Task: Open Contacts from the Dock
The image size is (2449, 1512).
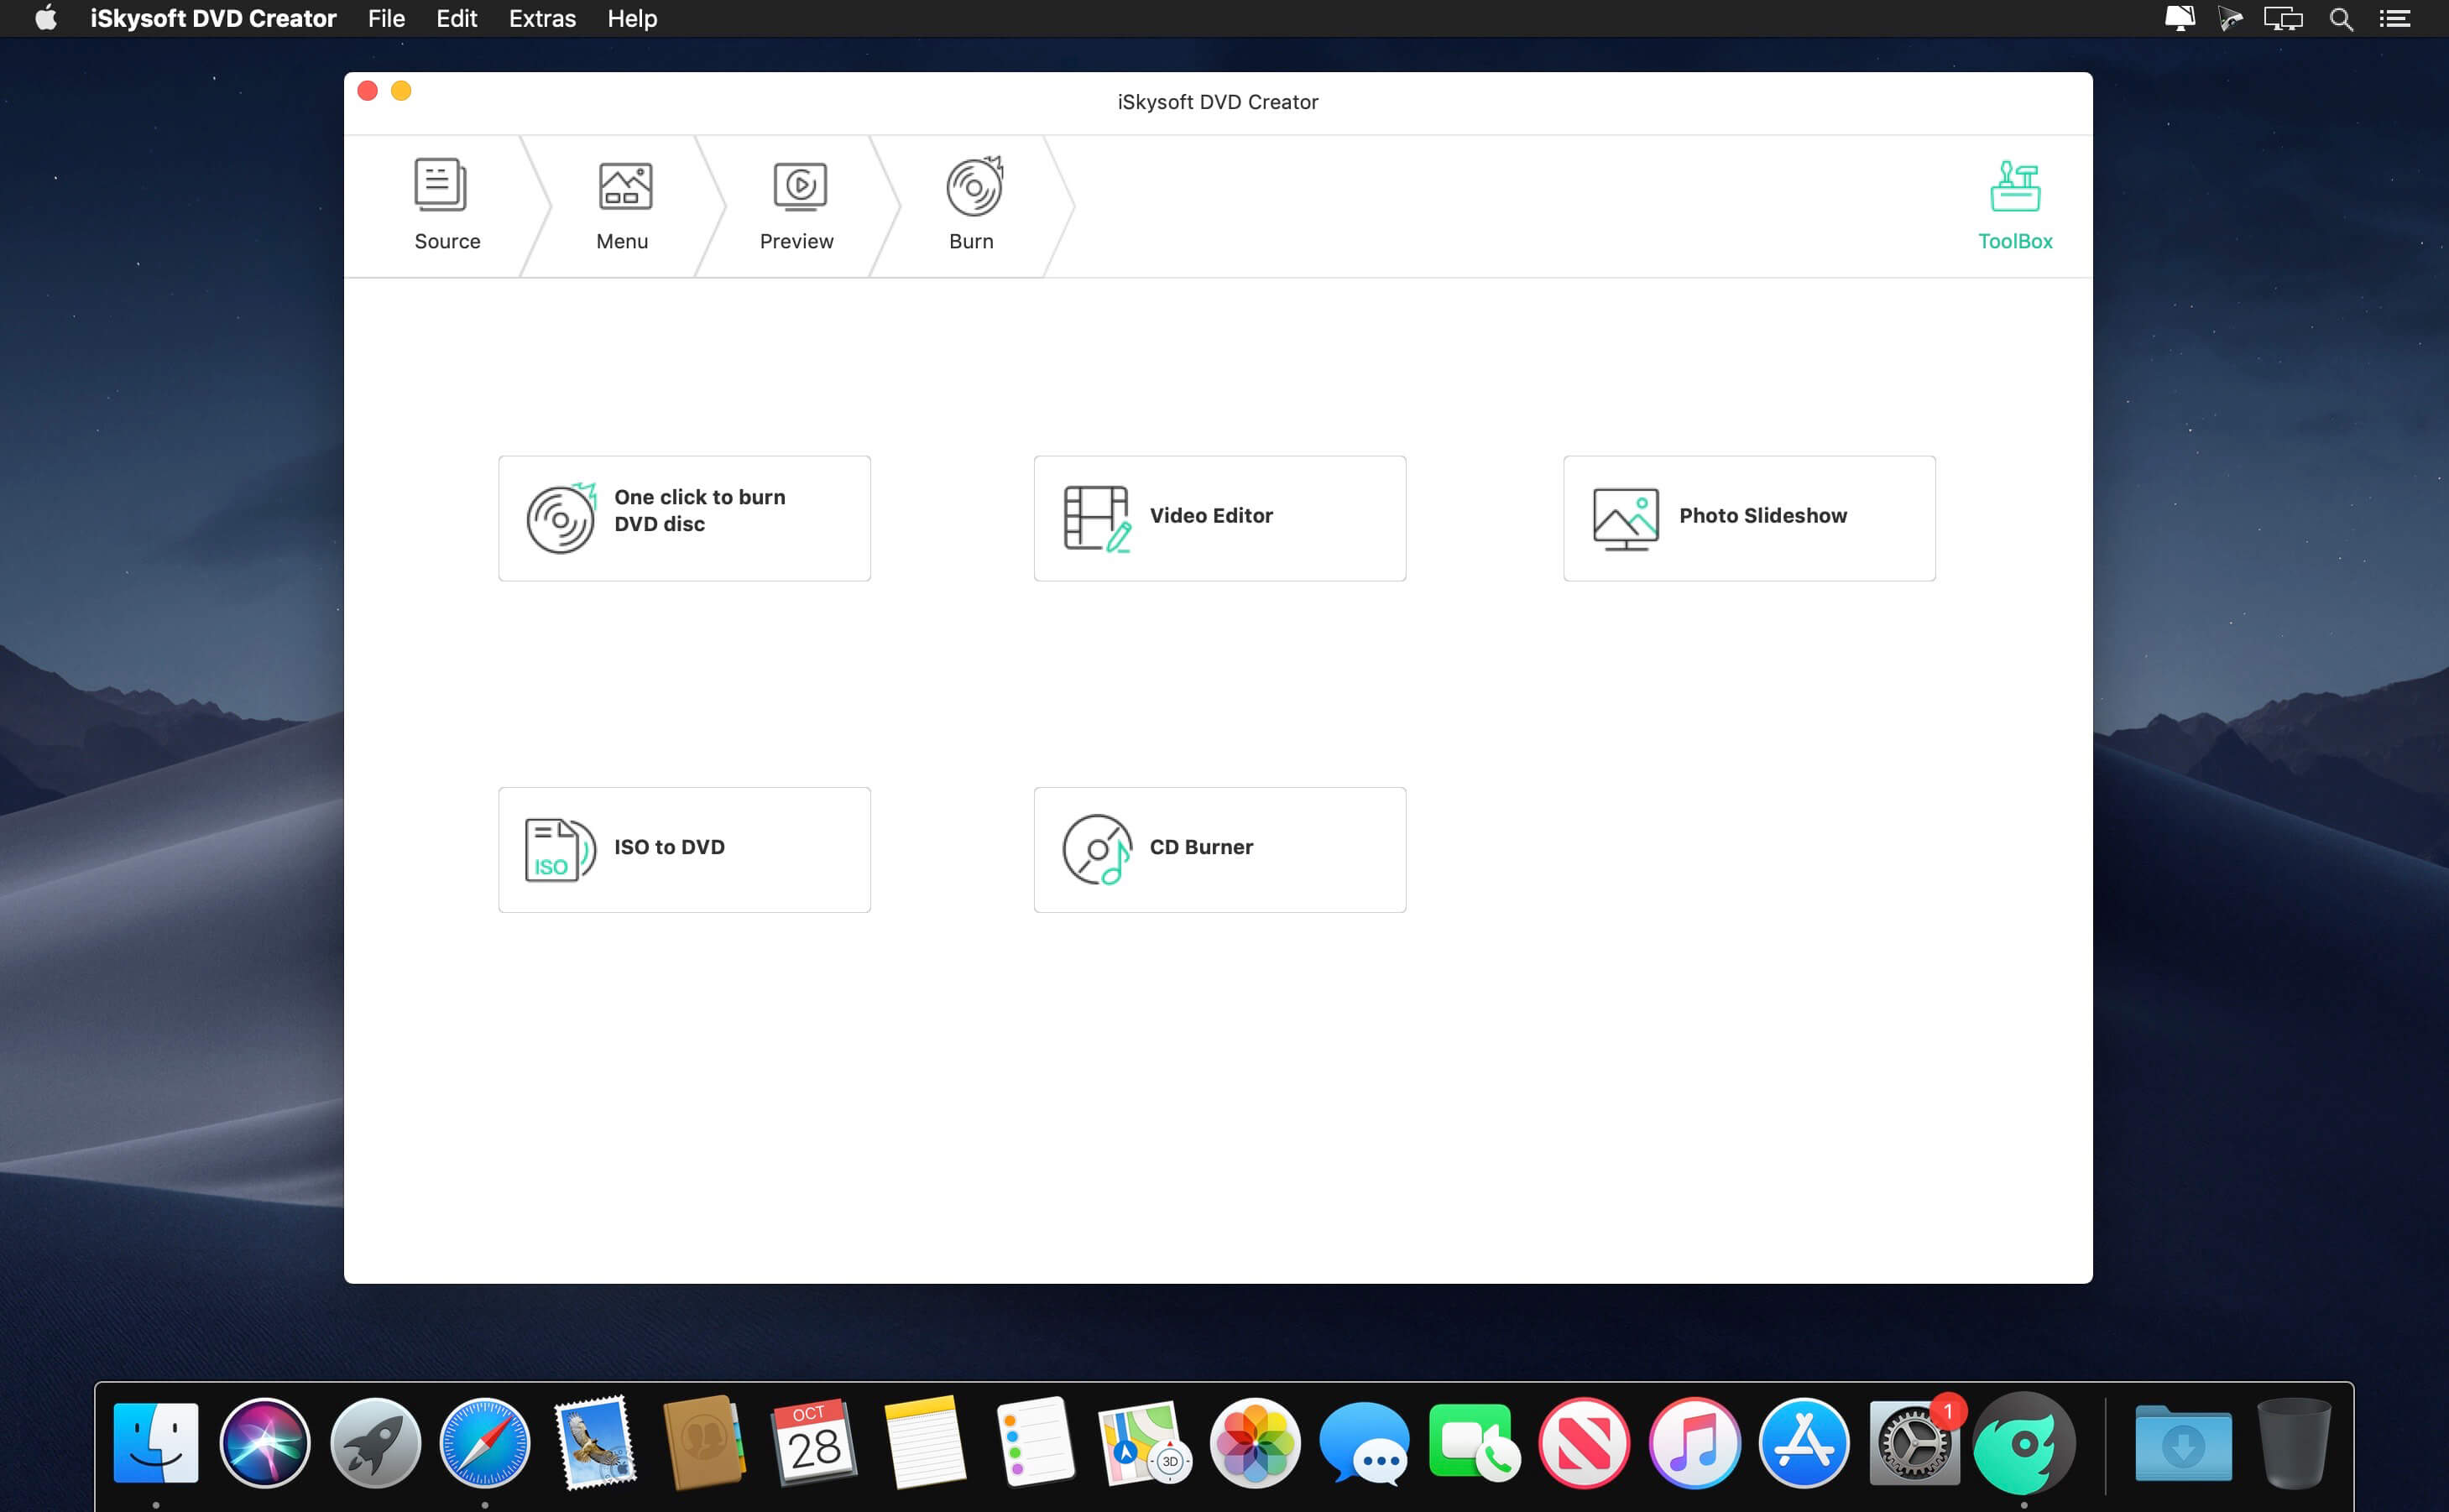Action: (705, 1442)
